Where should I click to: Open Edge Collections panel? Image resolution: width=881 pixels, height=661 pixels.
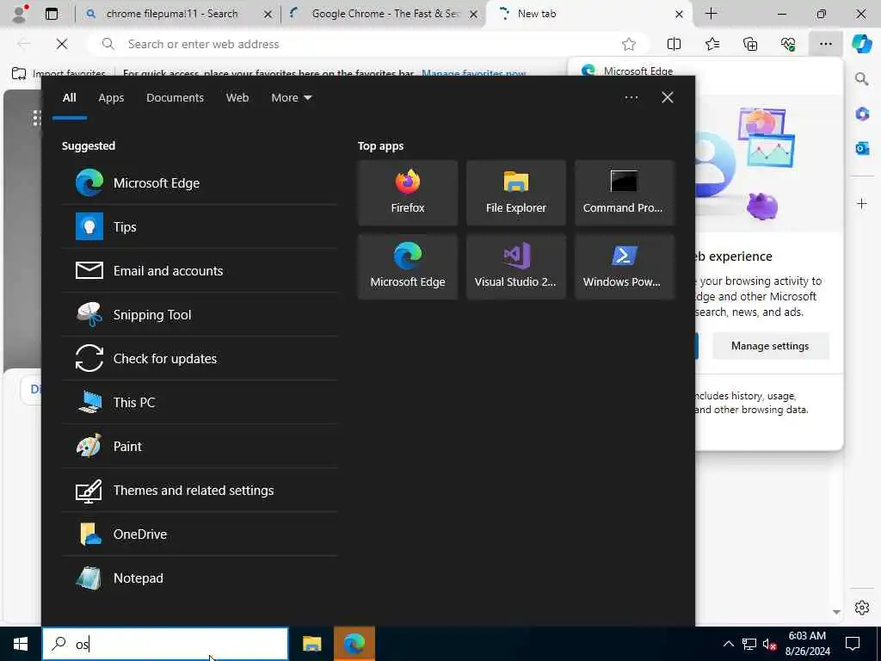(750, 44)
